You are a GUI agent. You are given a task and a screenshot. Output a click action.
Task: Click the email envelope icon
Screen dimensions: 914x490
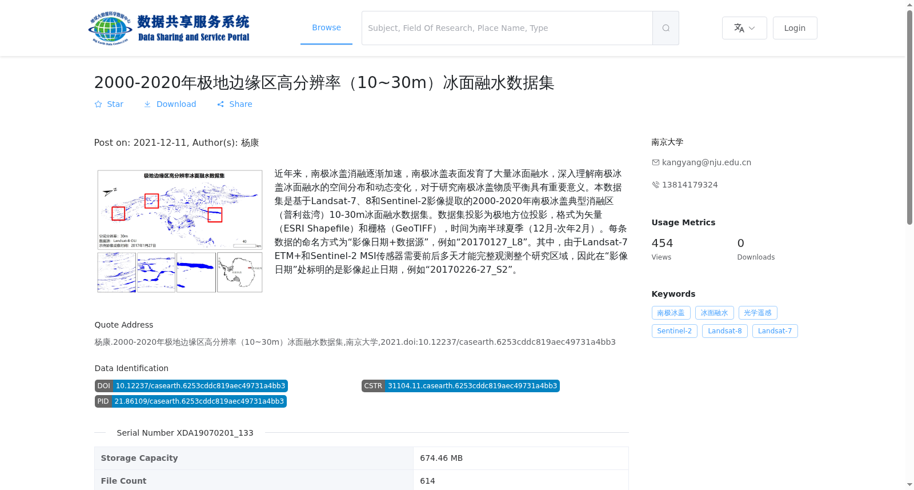[x=656, y=162]
